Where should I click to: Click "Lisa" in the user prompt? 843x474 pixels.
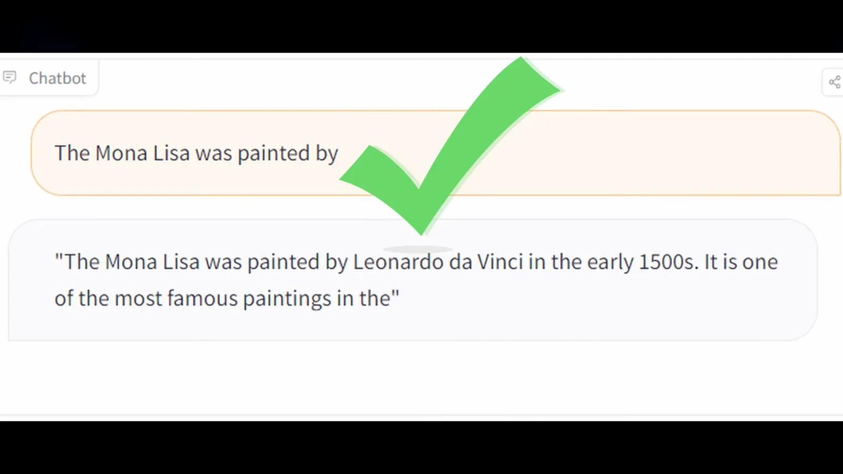tap(171, 153)
